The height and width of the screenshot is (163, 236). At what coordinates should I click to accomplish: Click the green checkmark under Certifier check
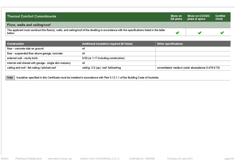point(222,33)
